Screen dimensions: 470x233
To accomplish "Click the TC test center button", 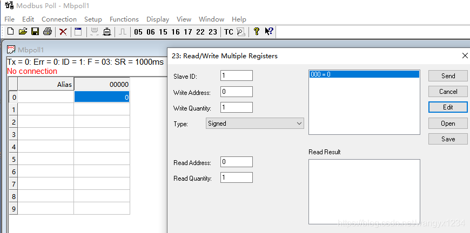I will coord(229,32).
